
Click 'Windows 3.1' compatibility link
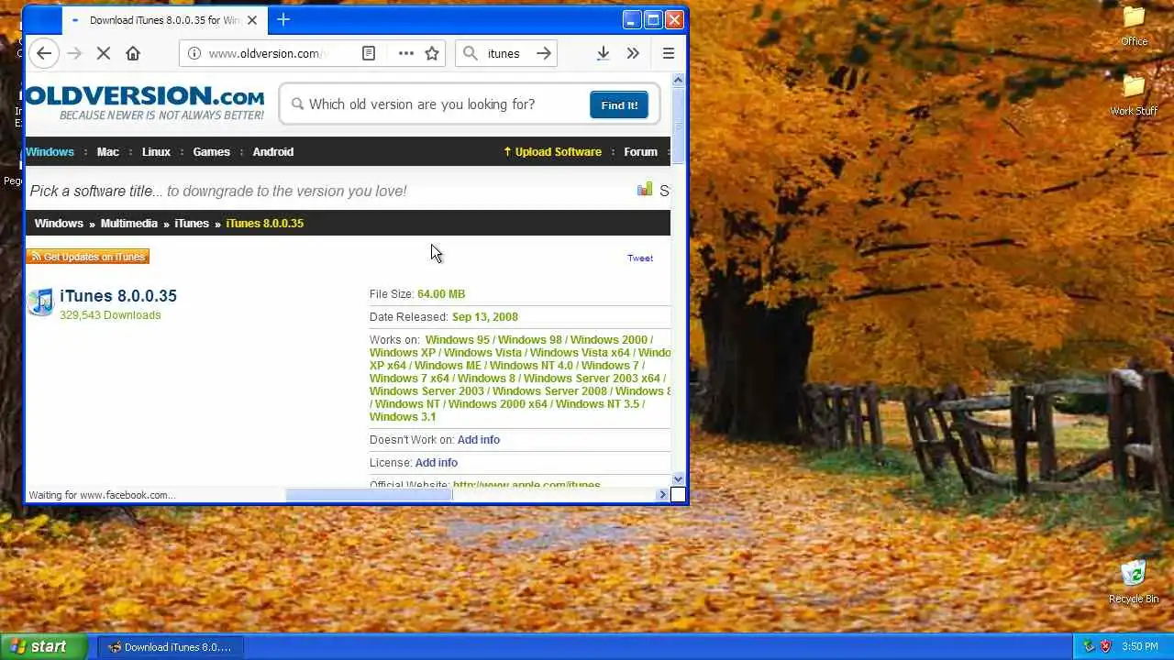pos(403,417)
